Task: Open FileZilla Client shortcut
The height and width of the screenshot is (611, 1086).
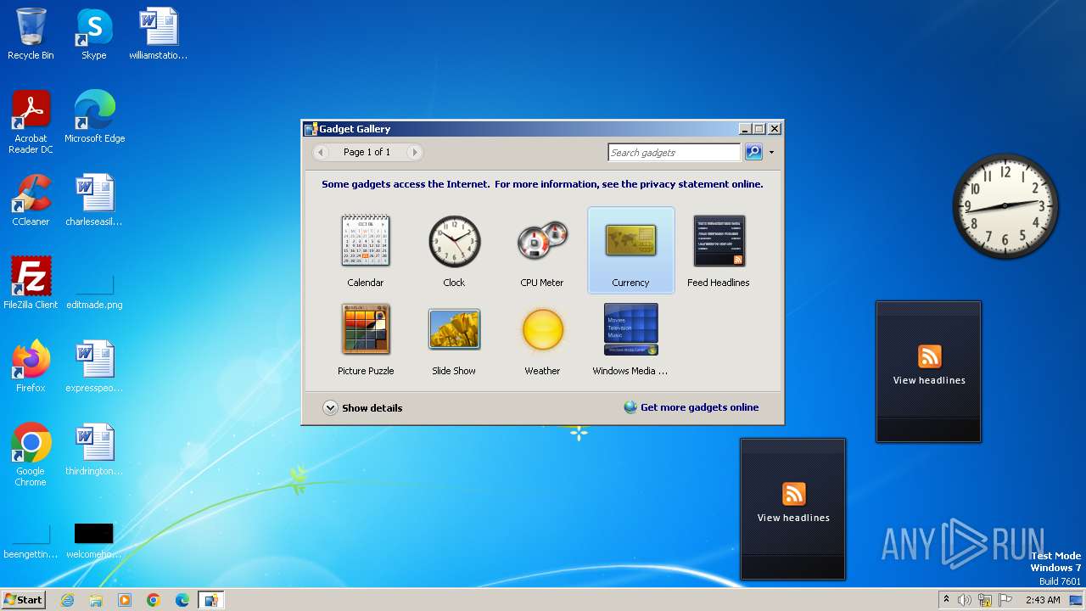Action: click(31, 283)
